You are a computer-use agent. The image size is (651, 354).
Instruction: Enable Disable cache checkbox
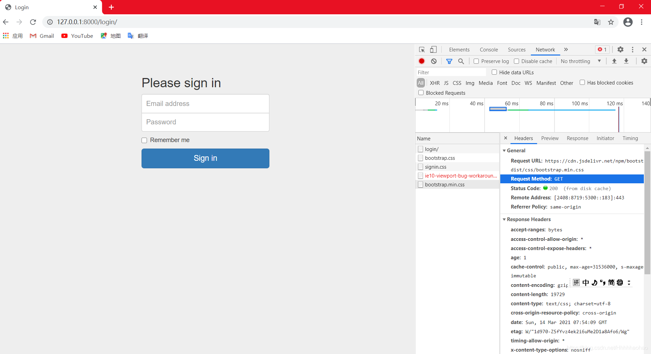click(516, 61)
